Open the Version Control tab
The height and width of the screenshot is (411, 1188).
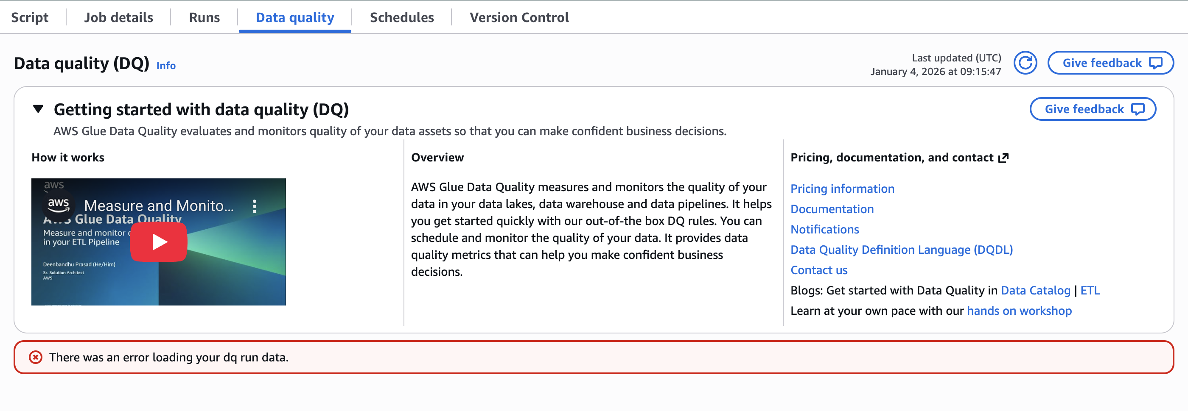pyautogui.click(x=519, y=17)
